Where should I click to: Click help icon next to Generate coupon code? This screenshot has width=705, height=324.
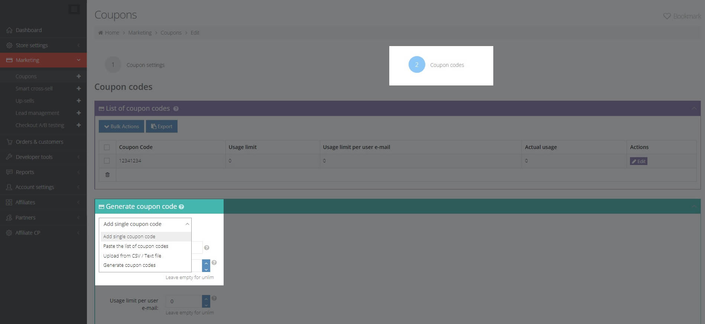[181, 207]
